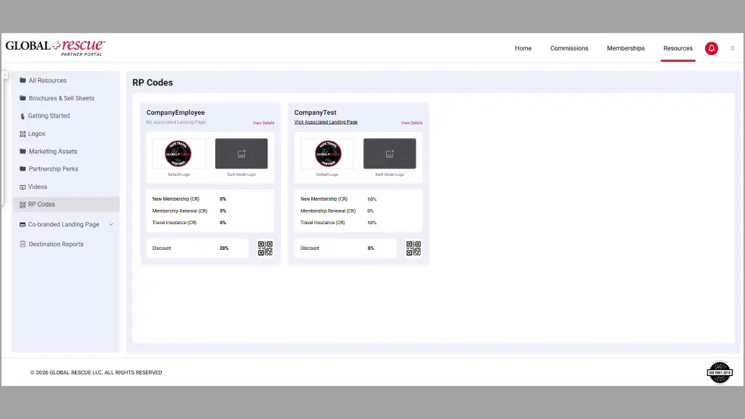Click CompanyEmployee default logo thumbnail
Image resolution: width=745 pixels, height=419 pixels.
pyautogui.click(x=178, y=153)
